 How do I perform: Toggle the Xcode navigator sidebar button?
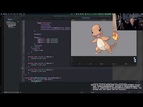click(10, 16)
